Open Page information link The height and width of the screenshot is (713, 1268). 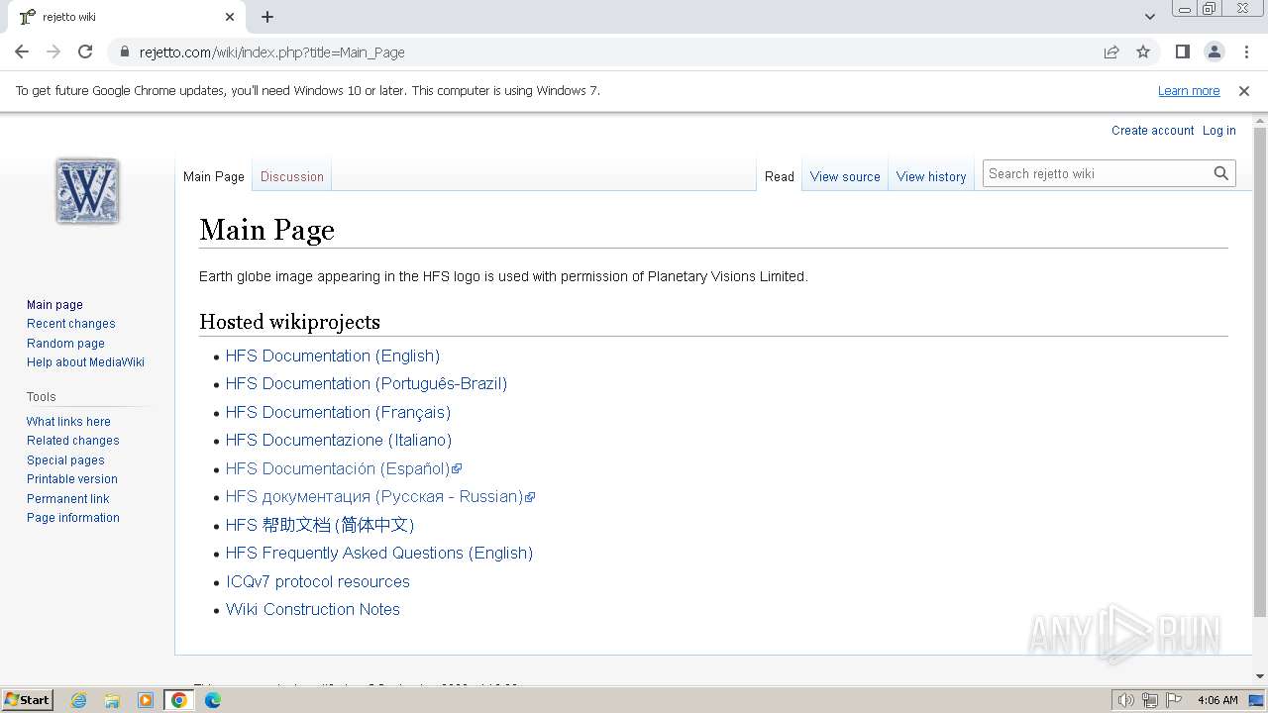click(73, 518)
